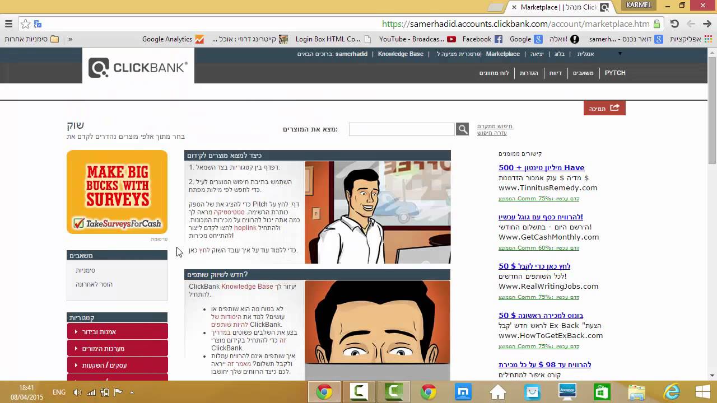717x403 pixels.
Task: Click the יציאה logout link
Action: pos(537,54)
